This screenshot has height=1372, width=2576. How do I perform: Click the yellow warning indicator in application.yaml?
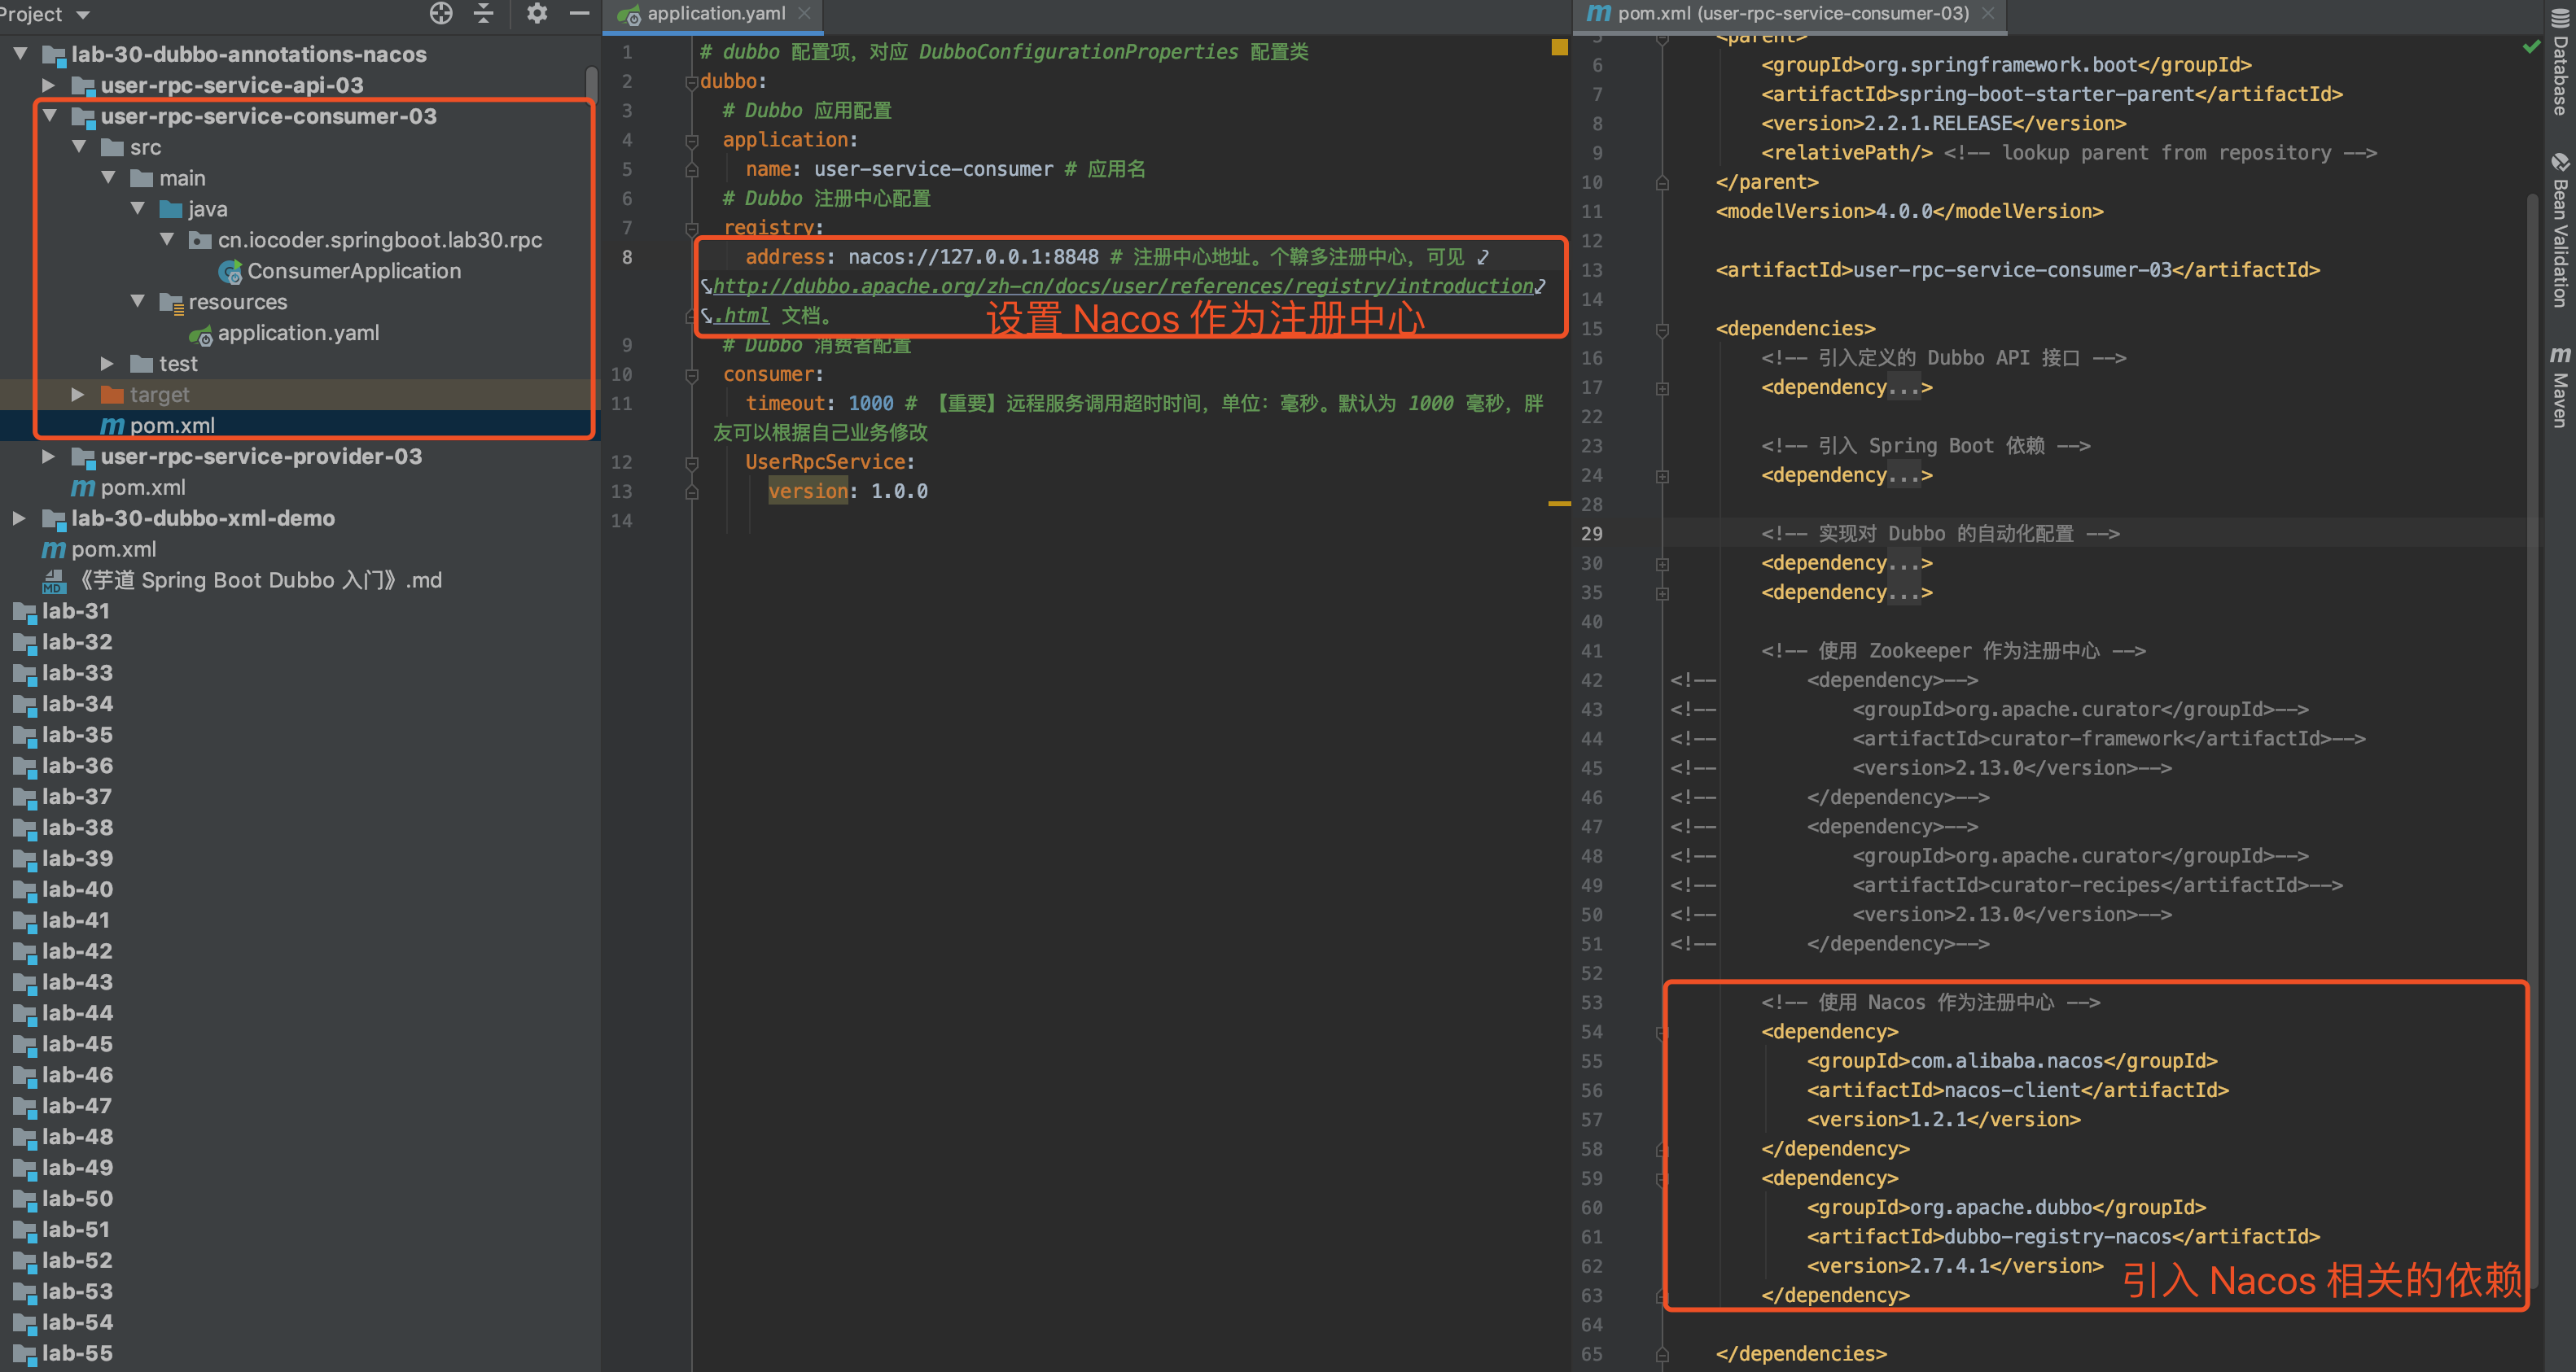point(1559,47)
